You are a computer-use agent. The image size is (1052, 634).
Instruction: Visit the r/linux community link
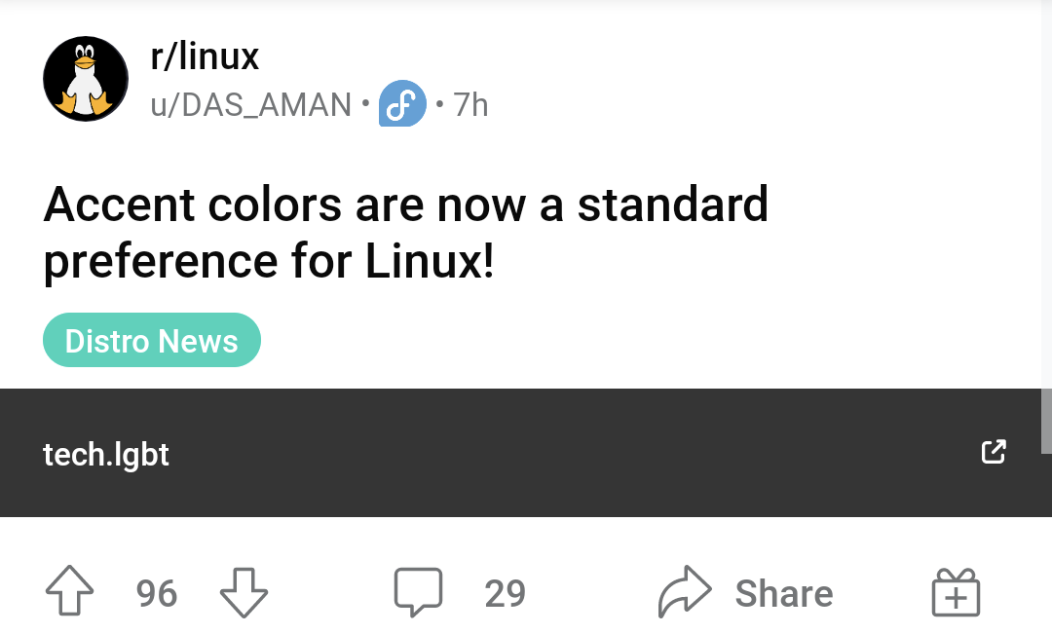(206, 56)
